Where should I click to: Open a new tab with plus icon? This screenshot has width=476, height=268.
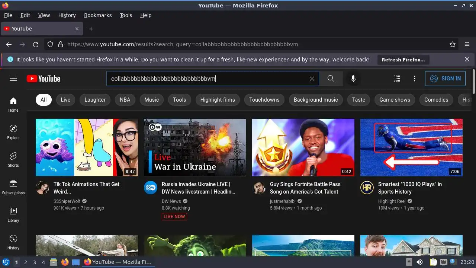[91, 29]
